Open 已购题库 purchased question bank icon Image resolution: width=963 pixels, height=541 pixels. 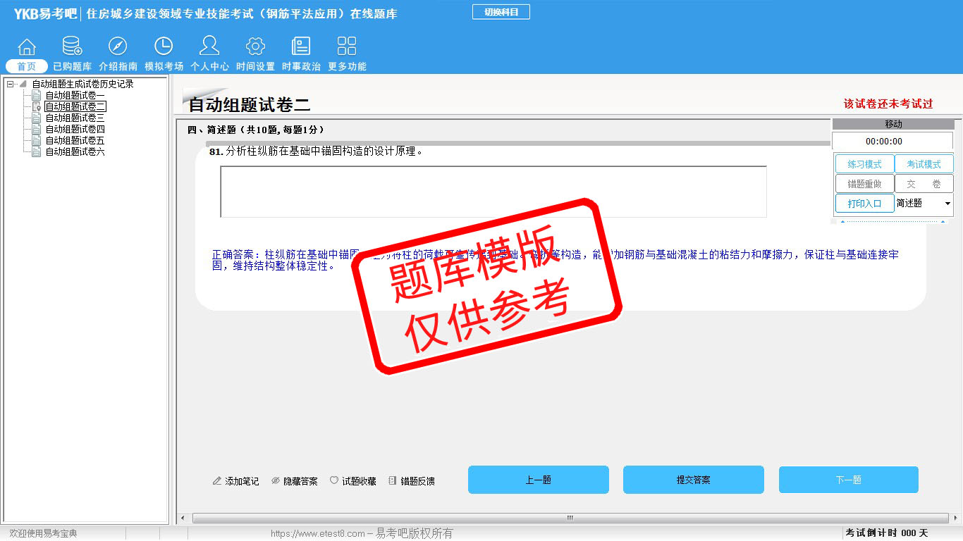(72, 47)
